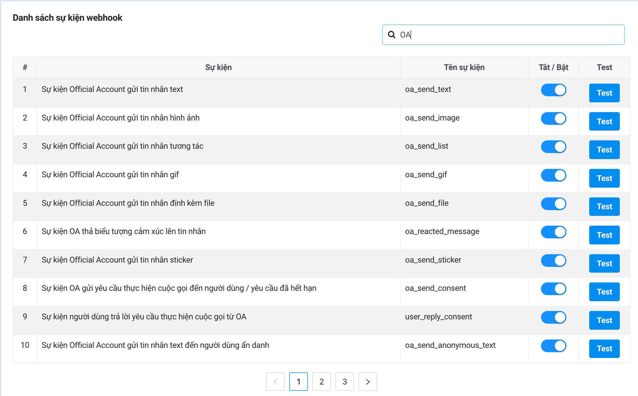Open page 2 of events
The image size is (638, 396).
(x=321, y=382)
